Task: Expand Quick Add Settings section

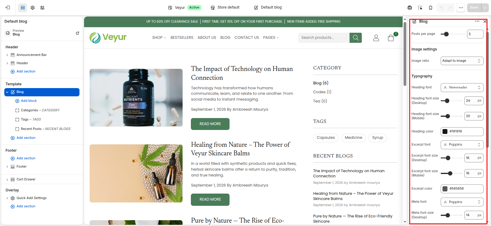Action: click(x=7, y=198)
